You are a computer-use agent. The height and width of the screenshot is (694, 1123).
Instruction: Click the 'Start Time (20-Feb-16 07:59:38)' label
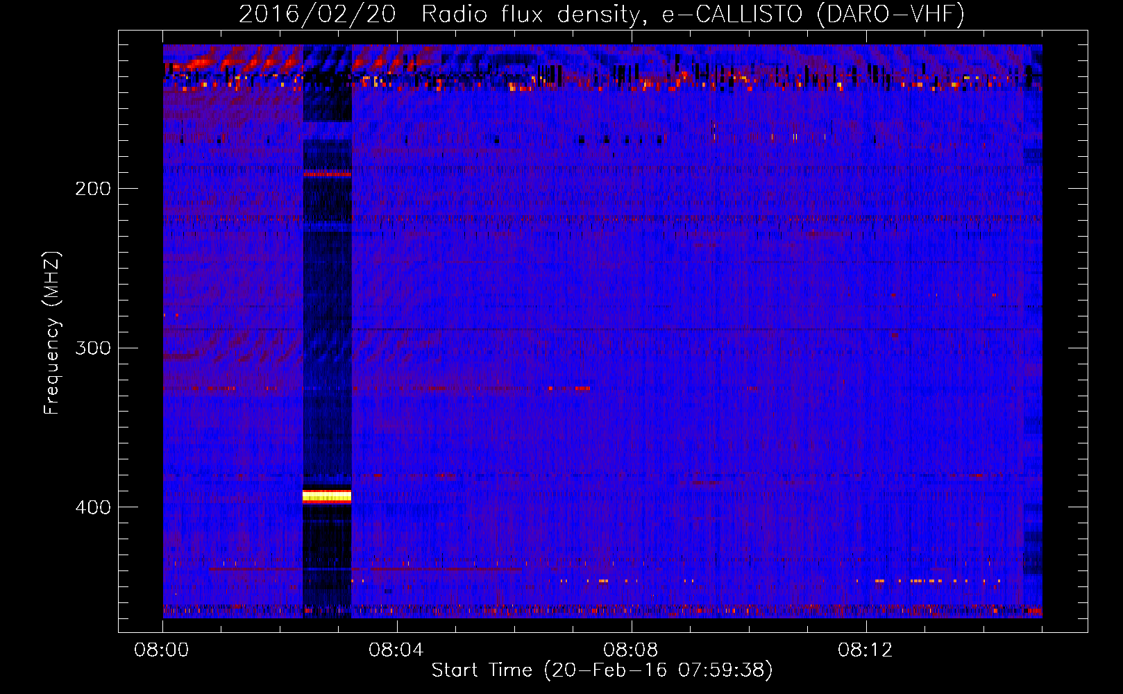tap(602, 670)
